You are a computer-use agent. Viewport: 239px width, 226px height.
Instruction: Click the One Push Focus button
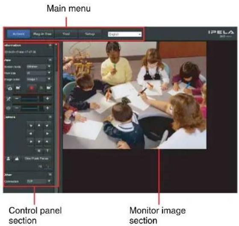[x=36, y=158]
